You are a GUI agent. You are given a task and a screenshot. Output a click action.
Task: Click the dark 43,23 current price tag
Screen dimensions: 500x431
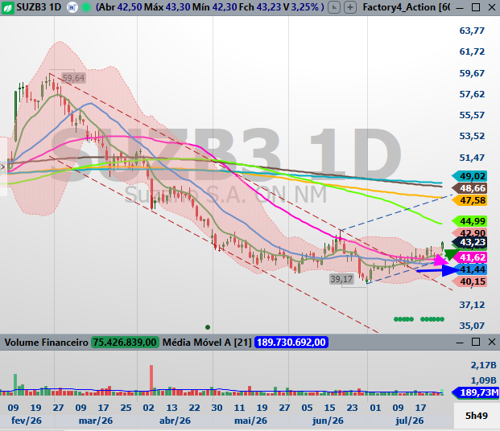469,242
